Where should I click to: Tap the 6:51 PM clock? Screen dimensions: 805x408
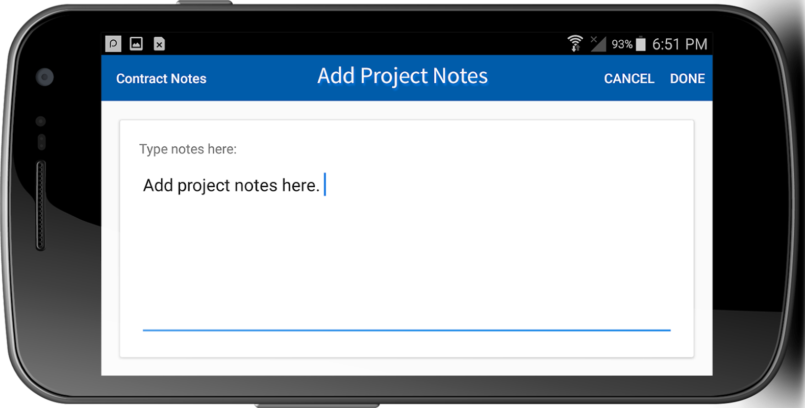point(680,44)
